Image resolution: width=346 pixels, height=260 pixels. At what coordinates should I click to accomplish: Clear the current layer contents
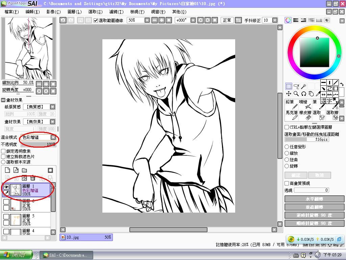click(24, 178)
